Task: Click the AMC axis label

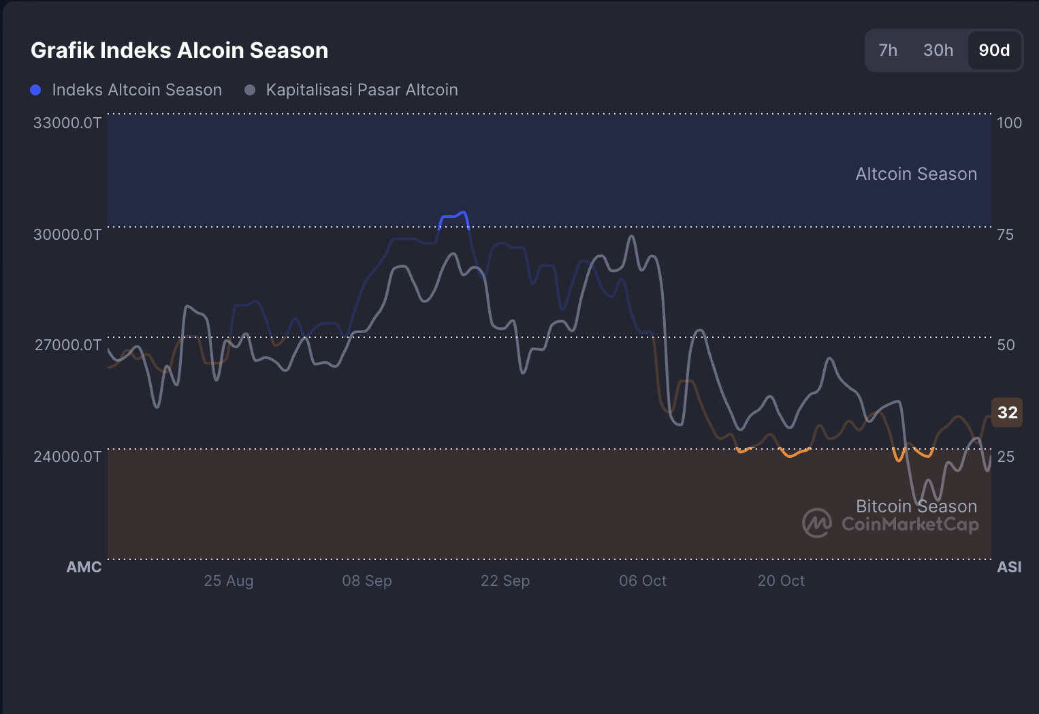Action: (x=84, y=566)
